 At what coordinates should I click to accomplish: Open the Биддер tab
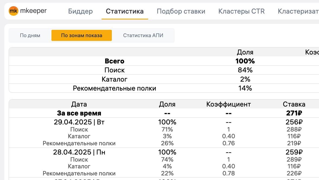(80, 11)
